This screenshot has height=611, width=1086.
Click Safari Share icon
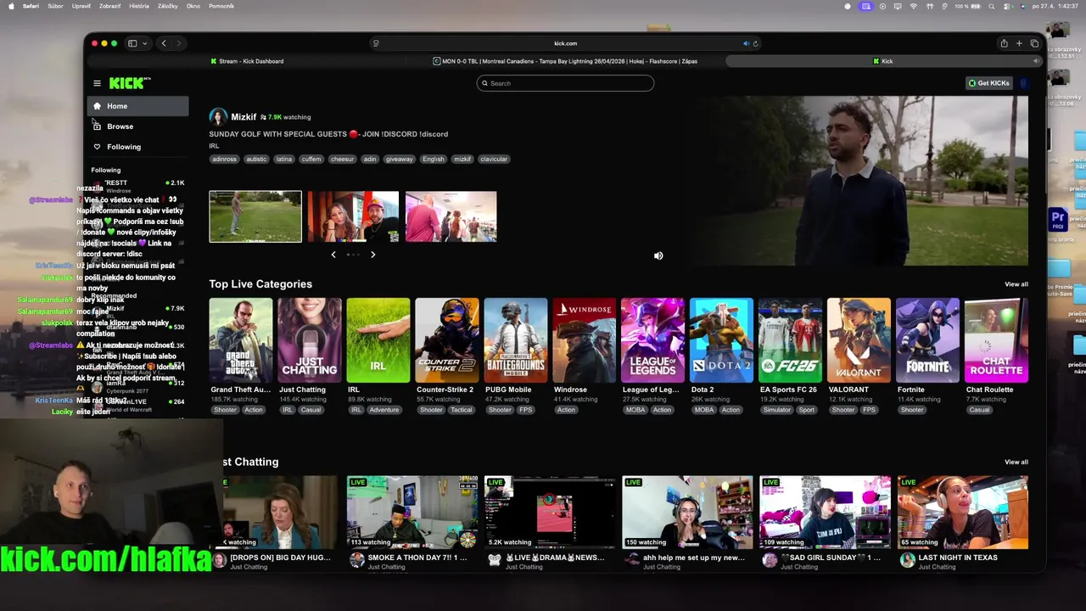pyautogui.click(x=1004, y=43)
